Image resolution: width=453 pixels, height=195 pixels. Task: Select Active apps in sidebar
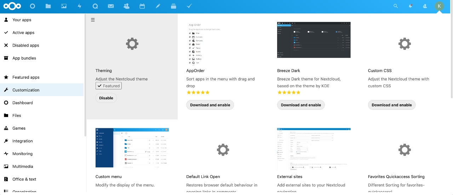point(42,32)
